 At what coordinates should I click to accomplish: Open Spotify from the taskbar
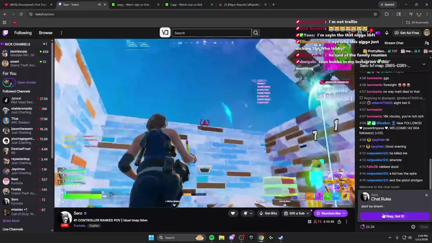point(212,238)
